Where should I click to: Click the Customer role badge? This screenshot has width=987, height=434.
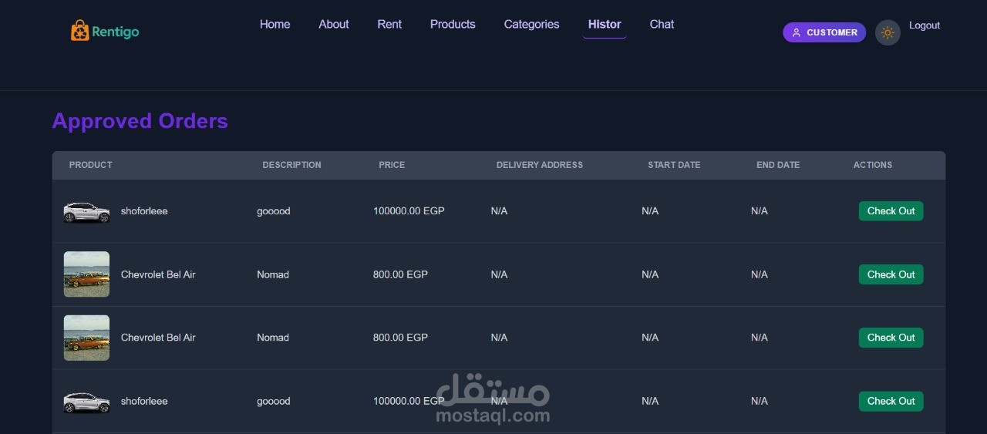coord(824,32)
